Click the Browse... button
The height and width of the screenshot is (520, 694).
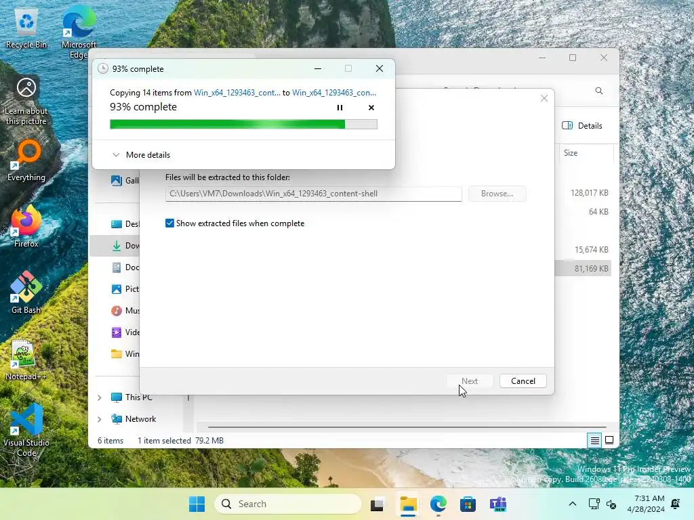pyautogui.click(x=497, y=194)
